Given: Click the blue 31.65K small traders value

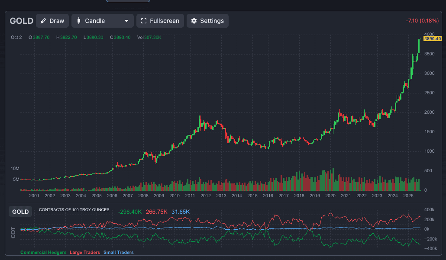Looking at the screenshot, I should click(x=180, y=212).
